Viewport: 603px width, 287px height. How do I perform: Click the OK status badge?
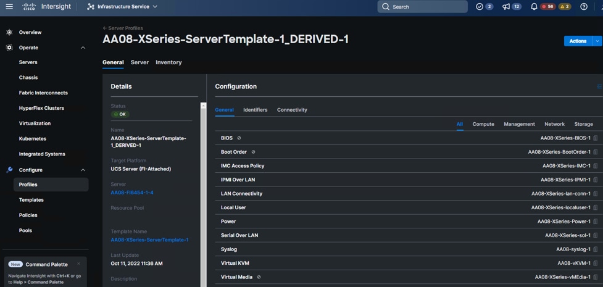point(120,114)
